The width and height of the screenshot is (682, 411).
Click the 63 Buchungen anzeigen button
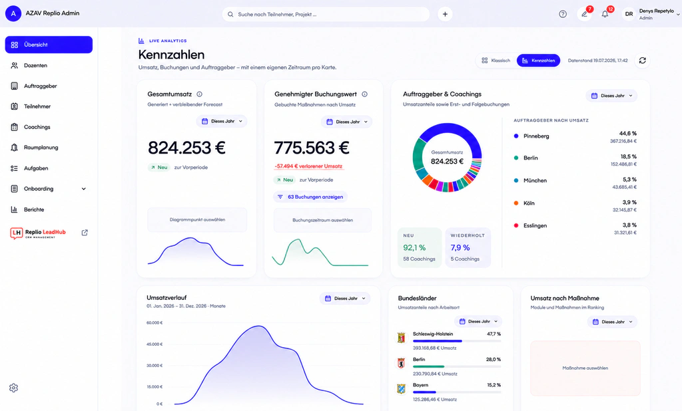310,197
